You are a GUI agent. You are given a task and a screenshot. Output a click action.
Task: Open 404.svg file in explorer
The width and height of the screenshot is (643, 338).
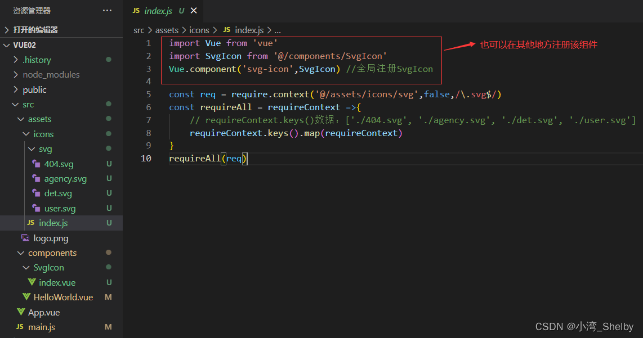click(59, 164)
